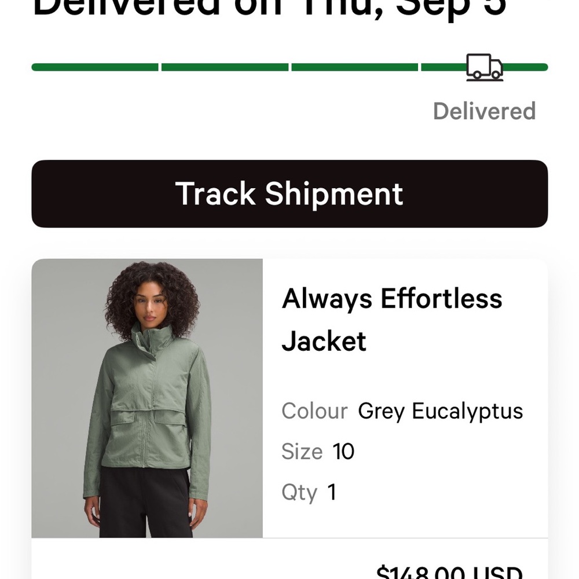Open Track Shipment to view carrier details
The width and height of the screenshot is (579, 579).
289,193
